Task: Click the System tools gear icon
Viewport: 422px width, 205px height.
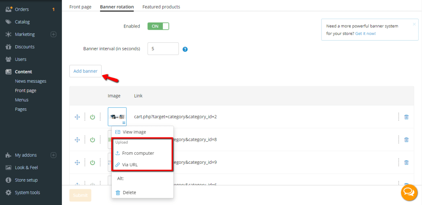Action: tap(9, 192)
